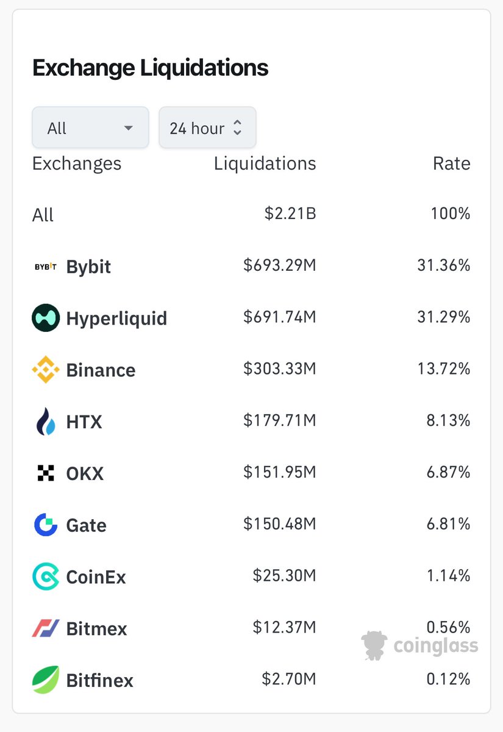Image resolution: width=503 pixels, height=732 pixels.
Task: Click the OKX checkered logo icon
Action: [x=46, y=473]
